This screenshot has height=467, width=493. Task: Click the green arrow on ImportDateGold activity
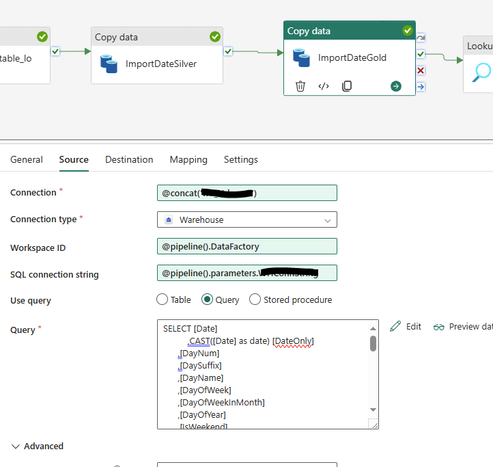point(396,86)
